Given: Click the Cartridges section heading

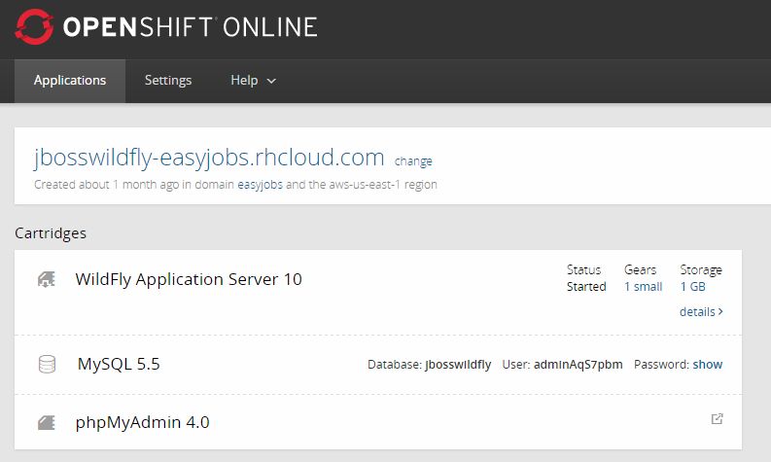Looking at the screenshot, I should coord(51,233).
